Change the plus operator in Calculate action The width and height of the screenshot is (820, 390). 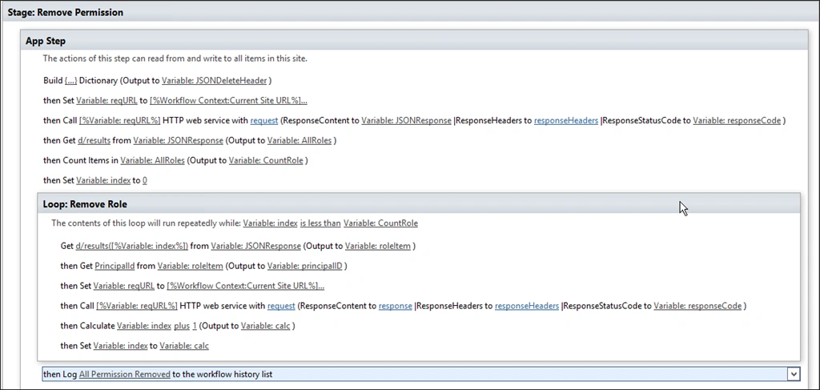pos(182,326)
